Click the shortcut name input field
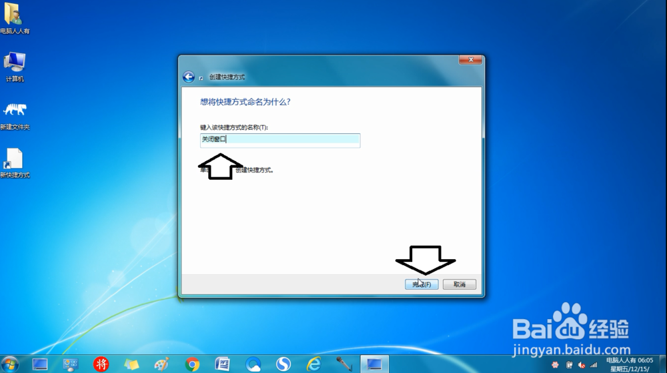The width and height of the screenshot is (667, 373). [280, 140]
